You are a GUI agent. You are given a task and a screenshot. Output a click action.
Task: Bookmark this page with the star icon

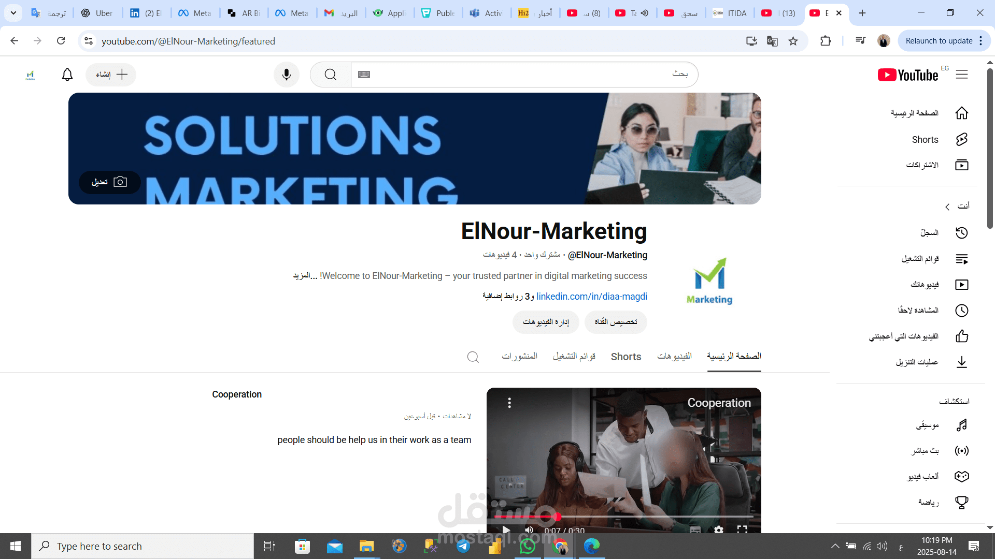[793, 41]
